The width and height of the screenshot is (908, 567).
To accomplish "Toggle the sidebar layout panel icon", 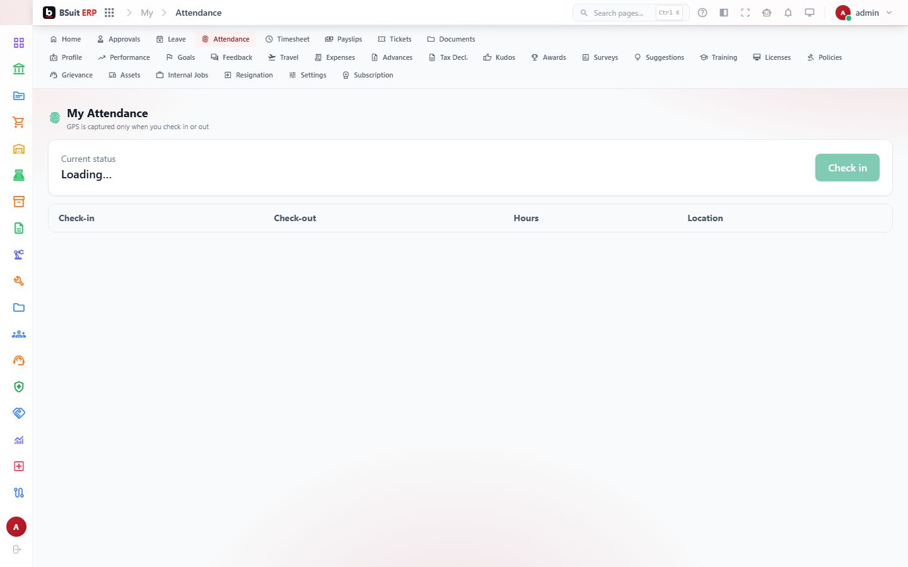I will coord(724,13).
